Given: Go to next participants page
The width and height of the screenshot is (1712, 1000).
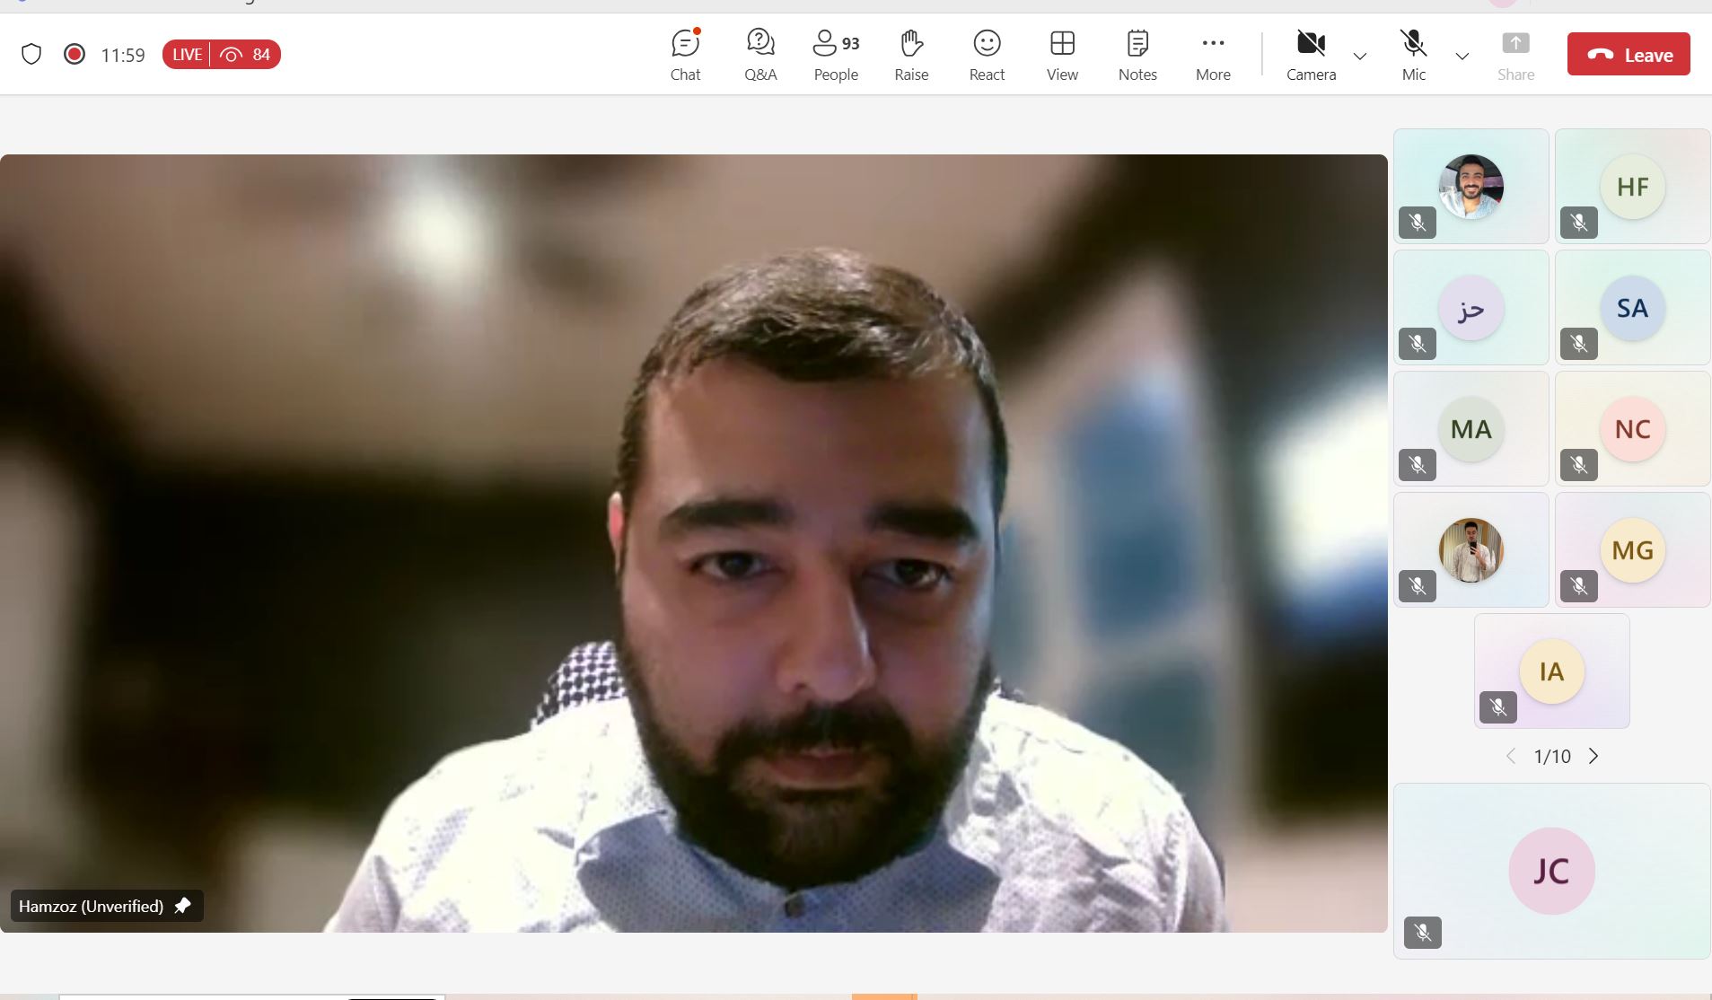Looking at the screenshot, I should click(1593, 756).
